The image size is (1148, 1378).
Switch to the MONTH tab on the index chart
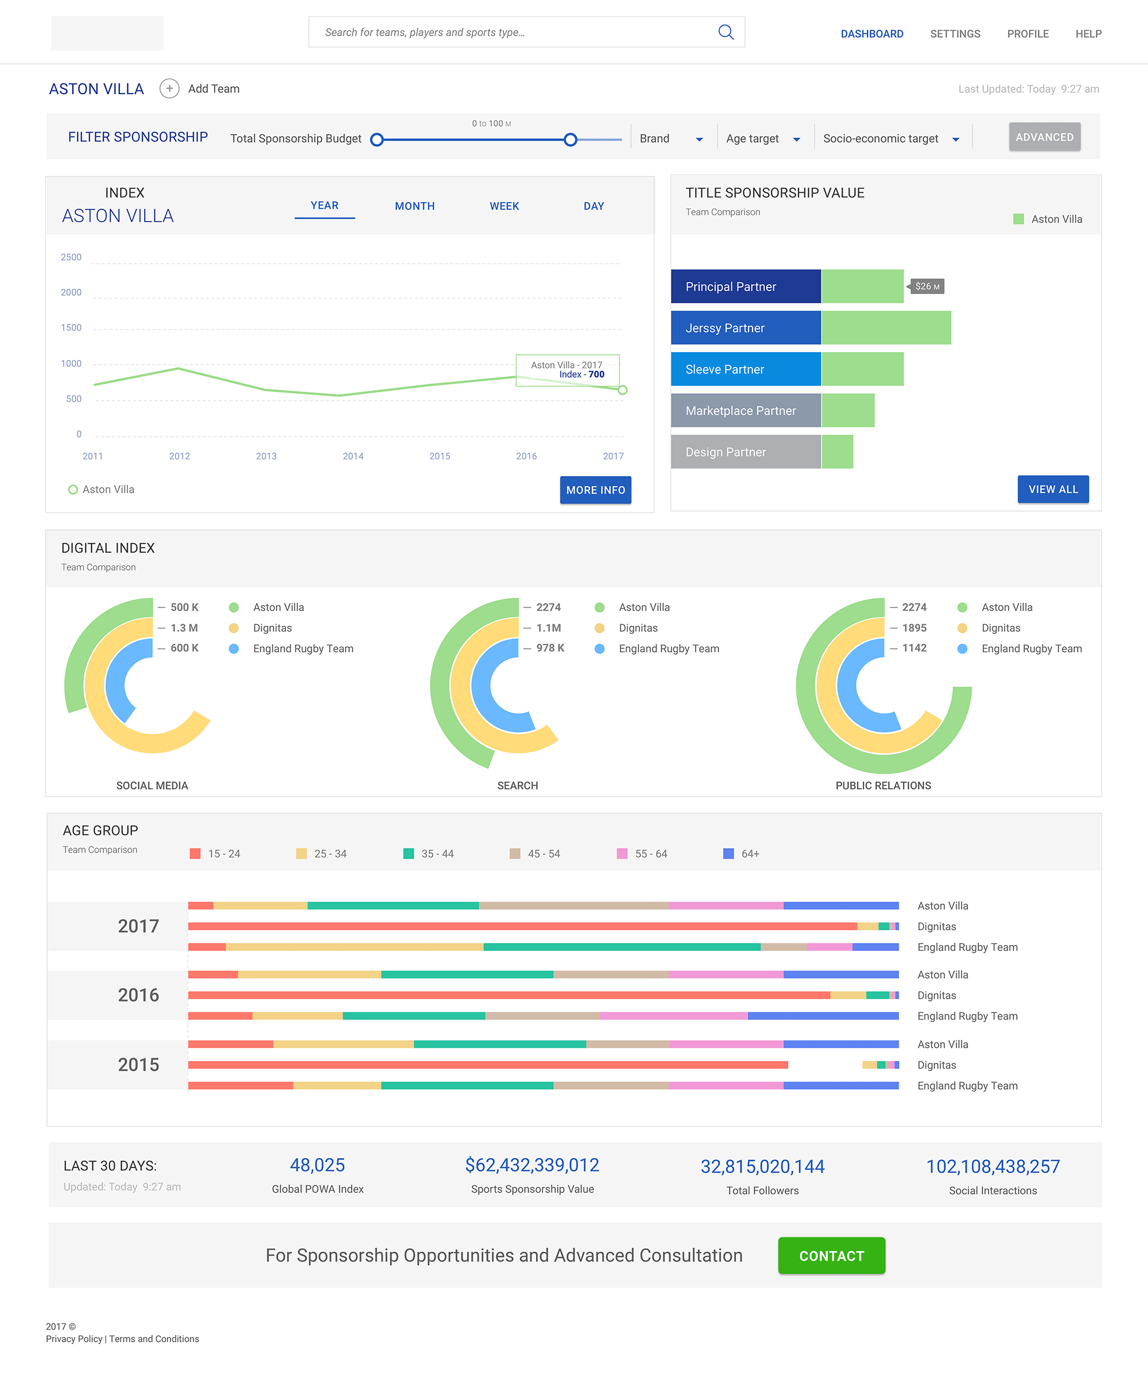[x=414, y=206]
